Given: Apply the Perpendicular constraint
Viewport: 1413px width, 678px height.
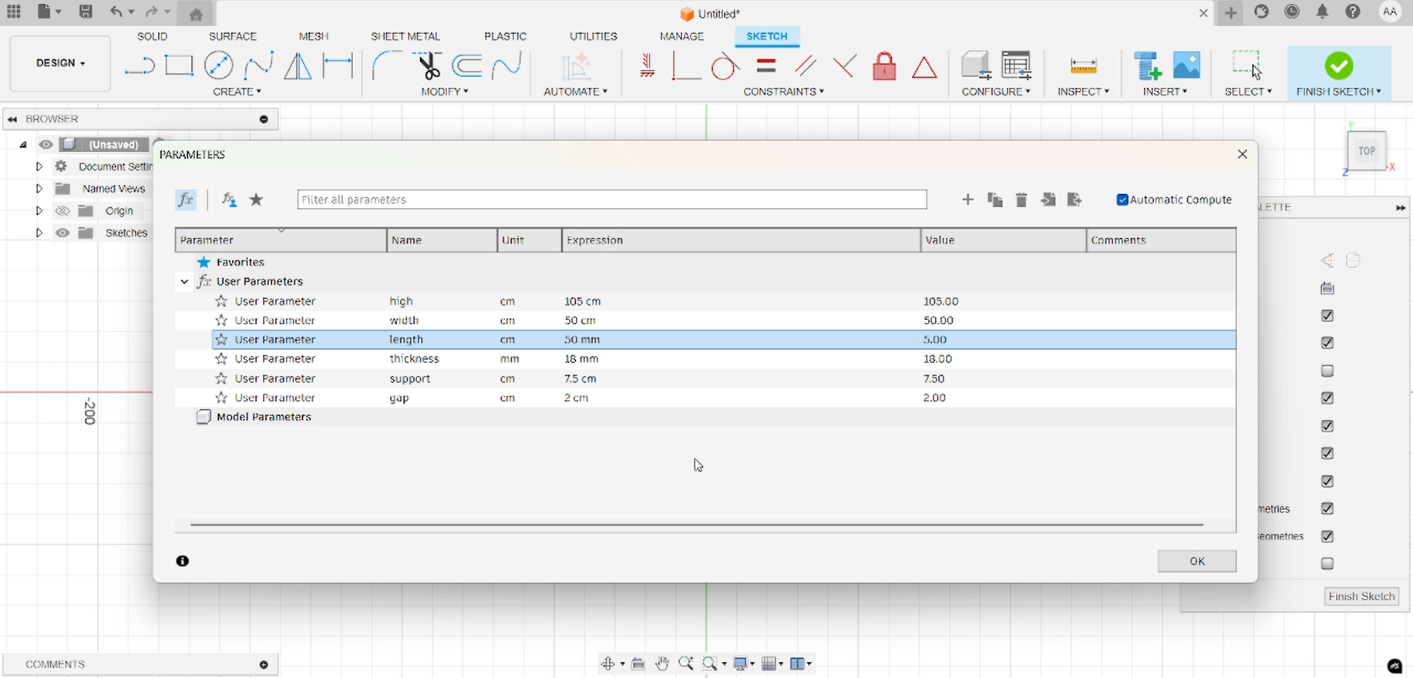Looking at the screenshot, I should pos(845,66).
